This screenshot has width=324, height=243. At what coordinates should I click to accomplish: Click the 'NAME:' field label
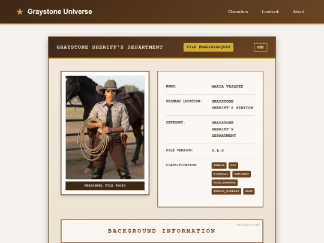click(x=171, y=86)
